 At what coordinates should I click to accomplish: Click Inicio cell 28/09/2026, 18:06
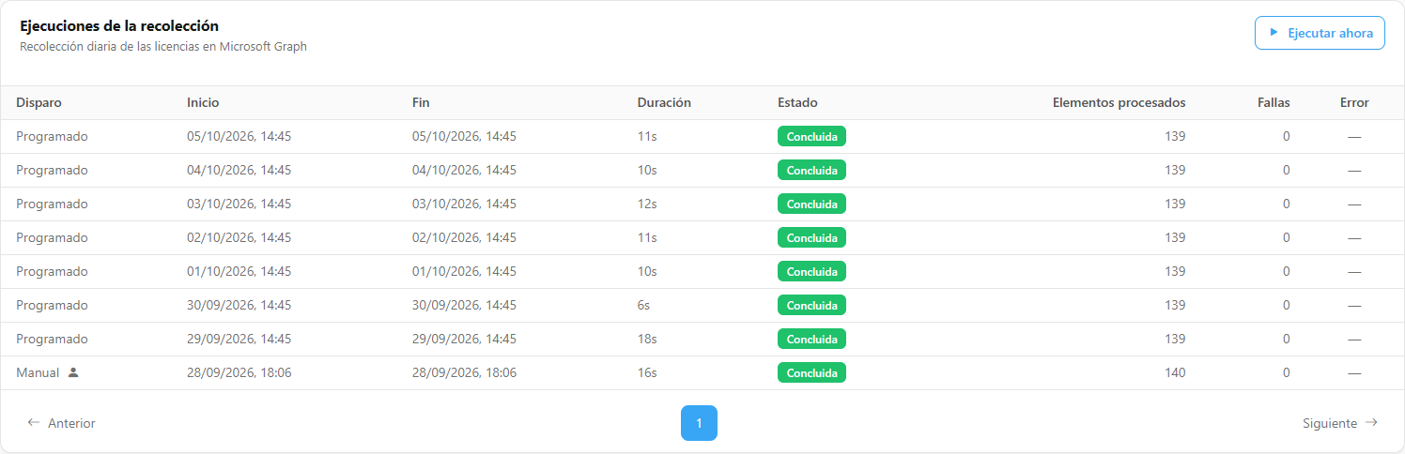tap(239, 372)
